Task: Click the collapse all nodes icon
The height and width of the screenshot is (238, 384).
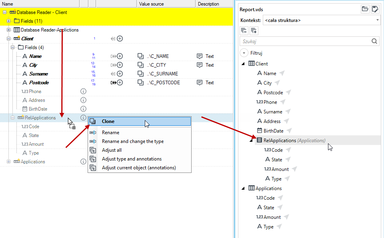Action: coord(244,31)
